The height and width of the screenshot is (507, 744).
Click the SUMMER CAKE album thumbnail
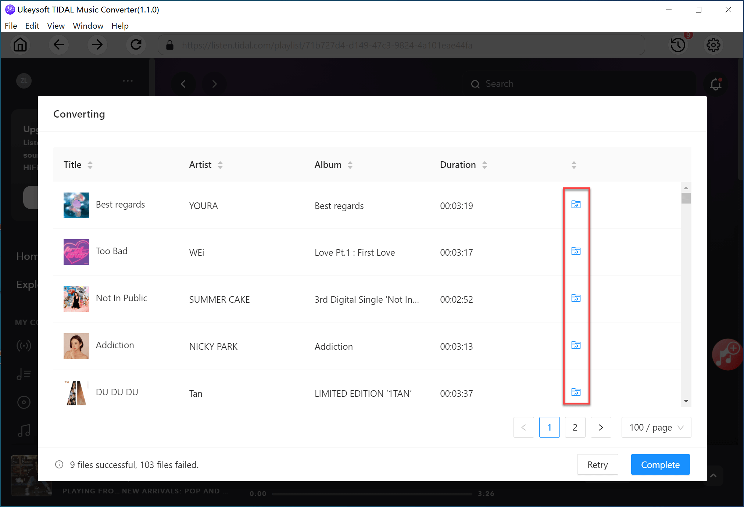coord(75,298)
